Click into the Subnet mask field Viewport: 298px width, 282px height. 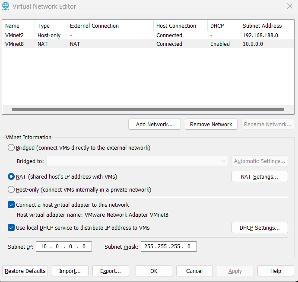tap(168, 247)
